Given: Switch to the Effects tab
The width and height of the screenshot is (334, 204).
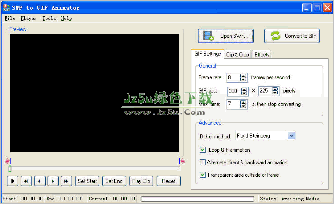Looking at the screenshot, I should tap(262, 55).
